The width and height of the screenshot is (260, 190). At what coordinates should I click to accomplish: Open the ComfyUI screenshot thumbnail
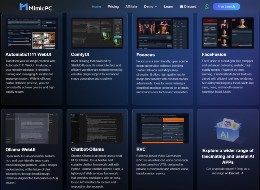tap(97, 33)
